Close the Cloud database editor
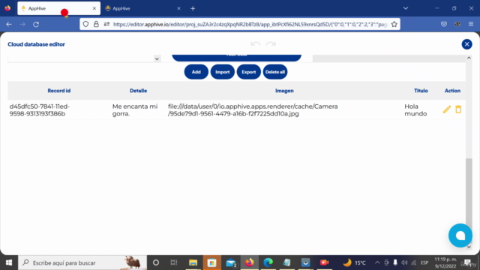Image resolution: width=480 pixels, height=270 pixels. pyautogui.click(x=466, y=44)
